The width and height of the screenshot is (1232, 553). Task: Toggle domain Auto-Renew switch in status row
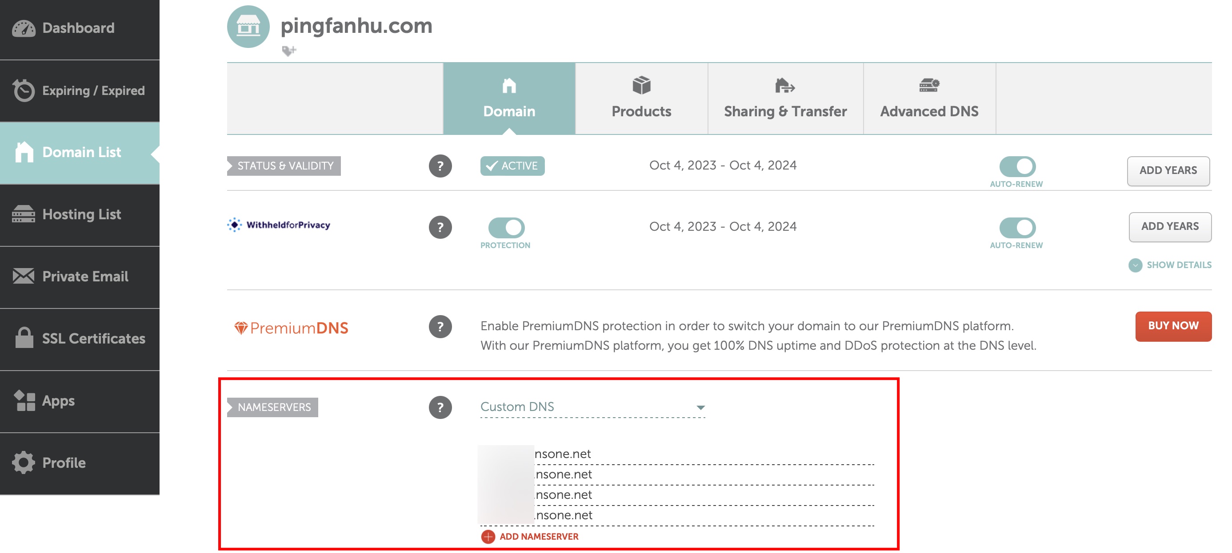click(1017, 166)
